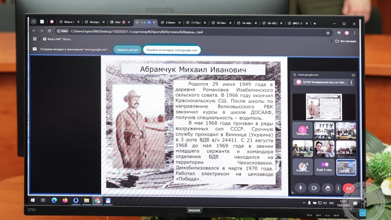Screen dimensions: 391x220
Task: Mute microphone in the Meet panel
Action: point(301,187)
